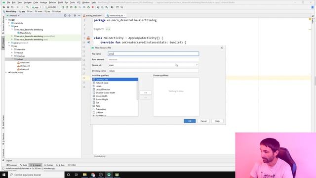Open the Profiler tool window tab

click(x=48, y=165)
